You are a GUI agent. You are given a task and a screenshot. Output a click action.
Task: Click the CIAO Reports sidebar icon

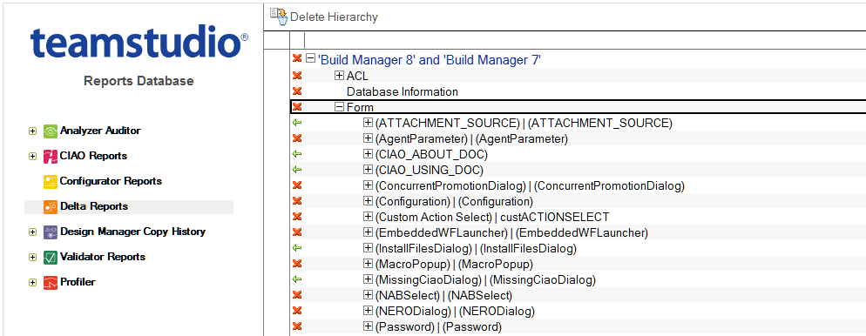tap(51, 156)
